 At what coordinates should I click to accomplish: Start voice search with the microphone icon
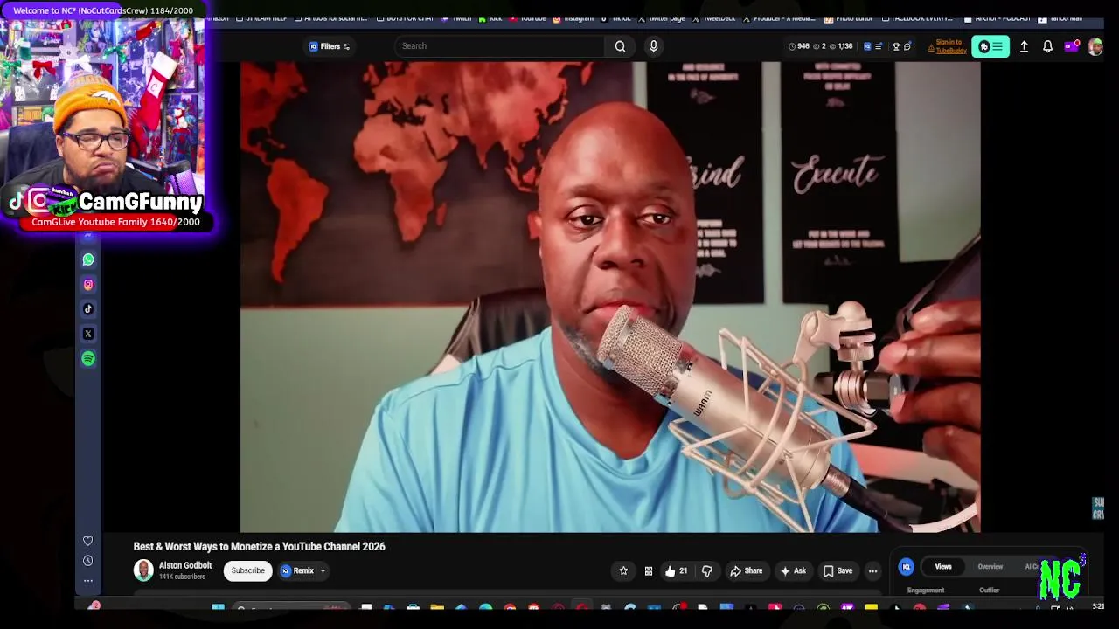tap(653, 46)
